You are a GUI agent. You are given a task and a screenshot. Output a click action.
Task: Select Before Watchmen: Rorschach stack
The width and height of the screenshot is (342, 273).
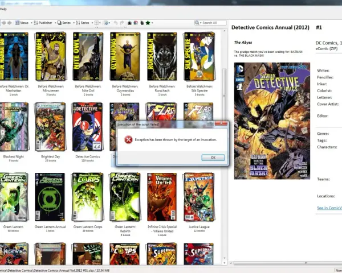click(162, 56)
